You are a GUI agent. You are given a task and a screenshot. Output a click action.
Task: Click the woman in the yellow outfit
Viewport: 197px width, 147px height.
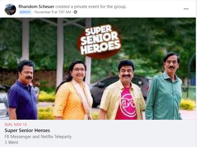point(73,90)
